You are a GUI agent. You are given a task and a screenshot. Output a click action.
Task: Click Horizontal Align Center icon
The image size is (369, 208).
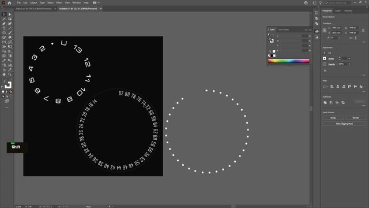pos(338,87)
